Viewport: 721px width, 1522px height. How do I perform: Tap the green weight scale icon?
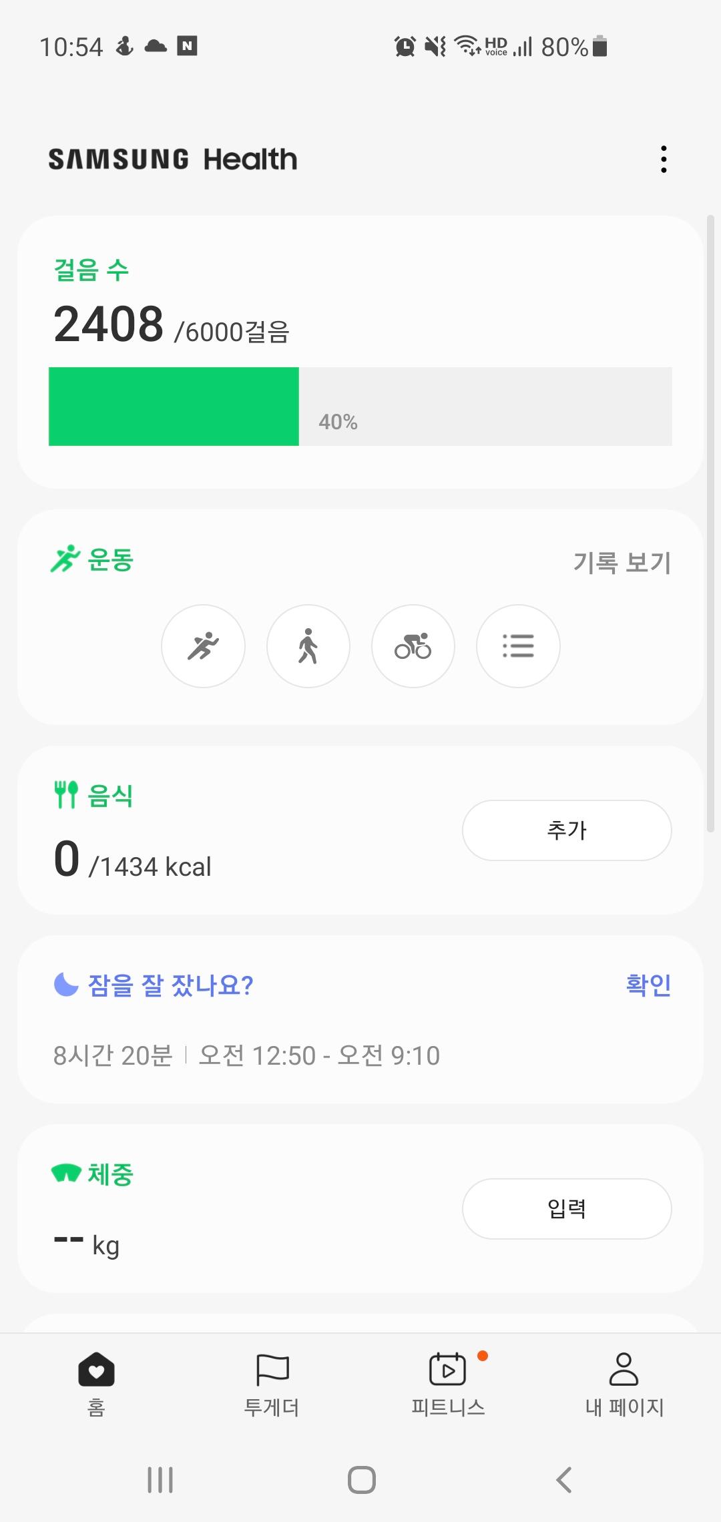coord(66,1173)
